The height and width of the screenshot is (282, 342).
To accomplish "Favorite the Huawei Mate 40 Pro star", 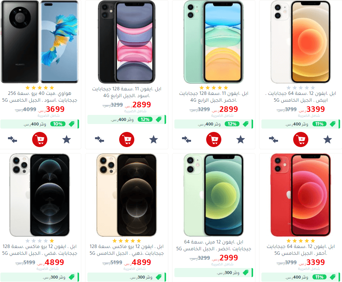I will point(67,139).
